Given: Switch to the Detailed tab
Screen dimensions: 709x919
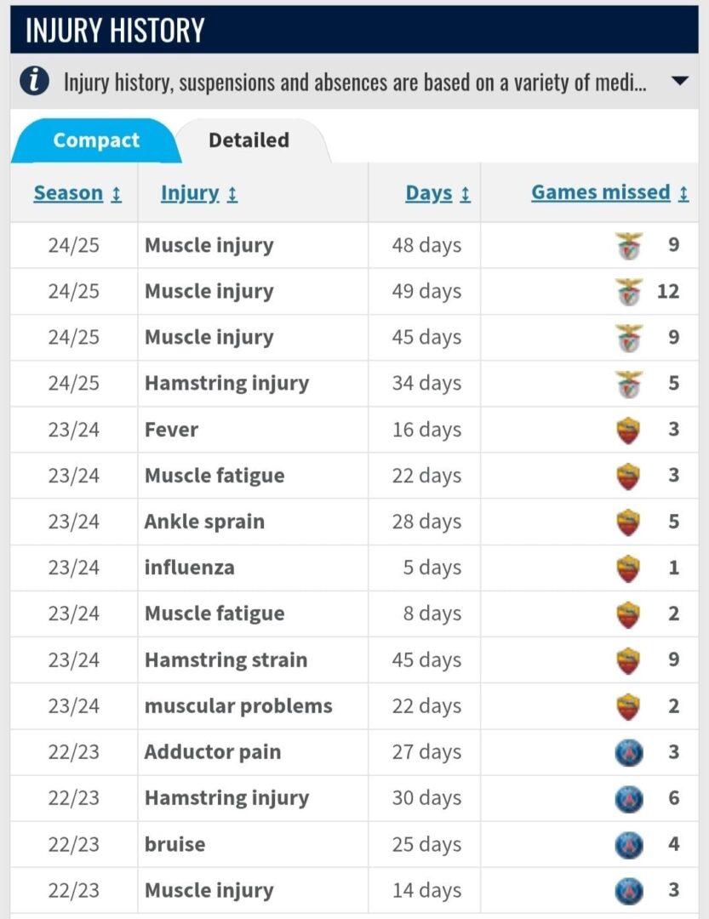Looking at the screenshot, I should (249, 140).
